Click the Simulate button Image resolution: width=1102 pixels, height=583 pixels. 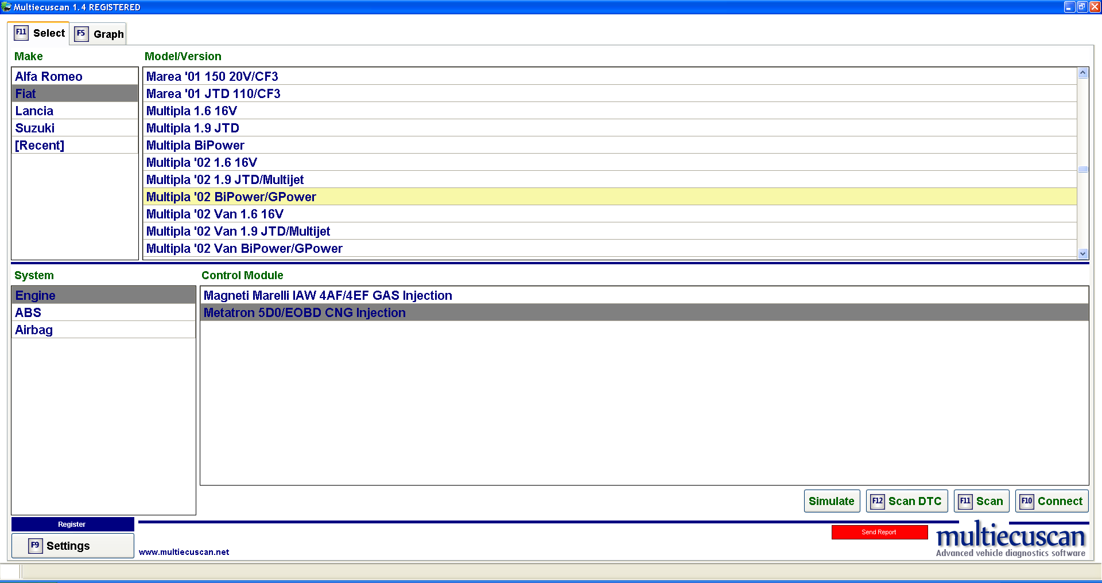point(832,501)
